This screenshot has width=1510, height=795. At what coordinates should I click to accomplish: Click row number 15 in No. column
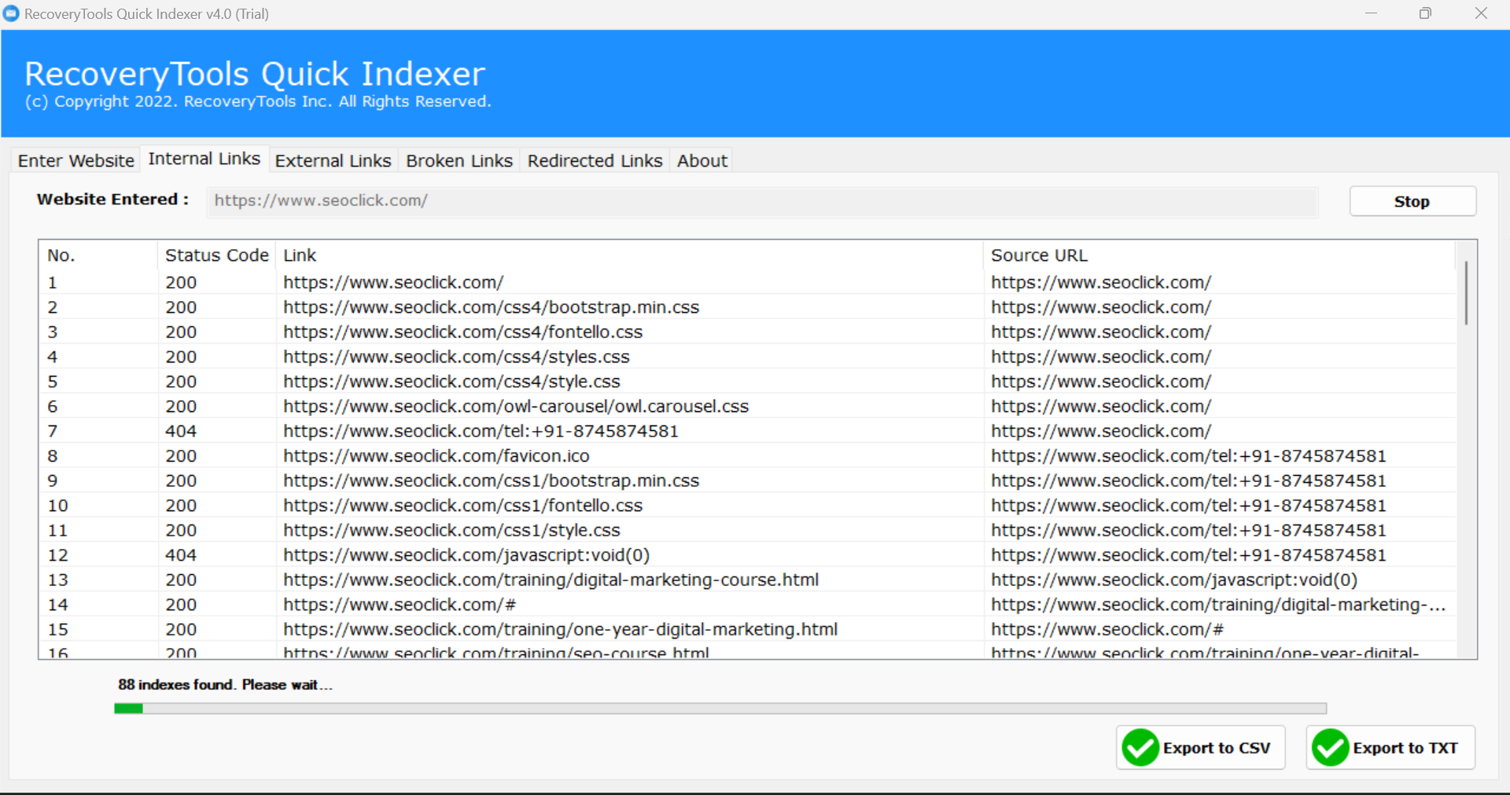57,629
